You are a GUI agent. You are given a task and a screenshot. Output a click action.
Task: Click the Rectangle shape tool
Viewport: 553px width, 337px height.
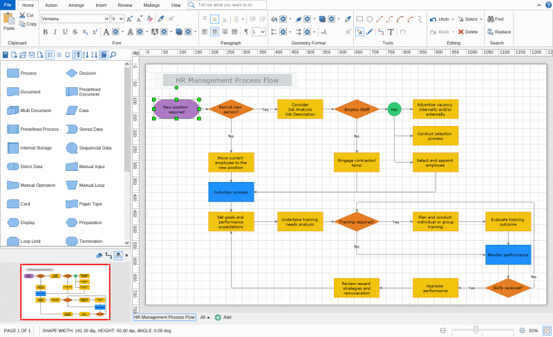click(359, 19)
